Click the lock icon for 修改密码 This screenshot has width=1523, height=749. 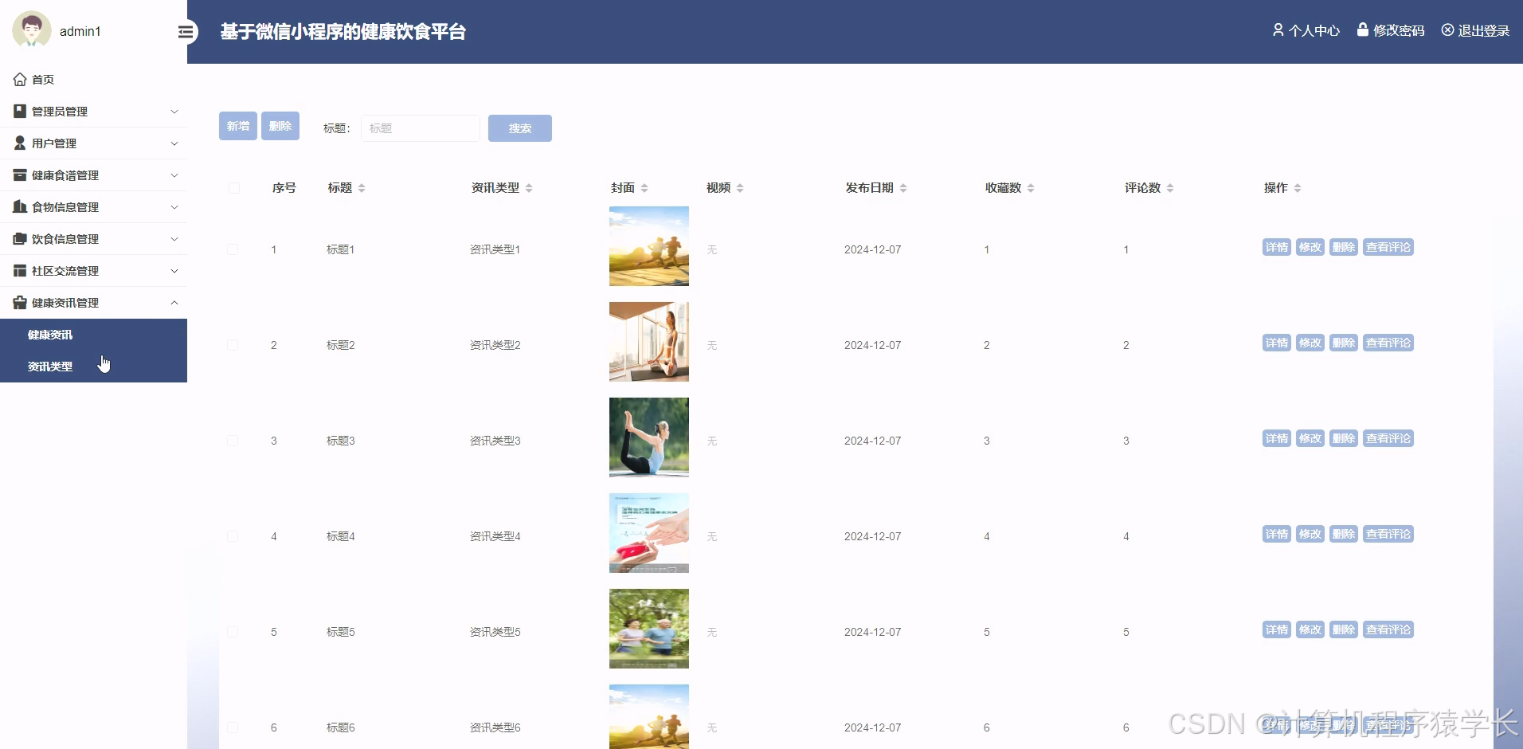tap(1364, 30)
